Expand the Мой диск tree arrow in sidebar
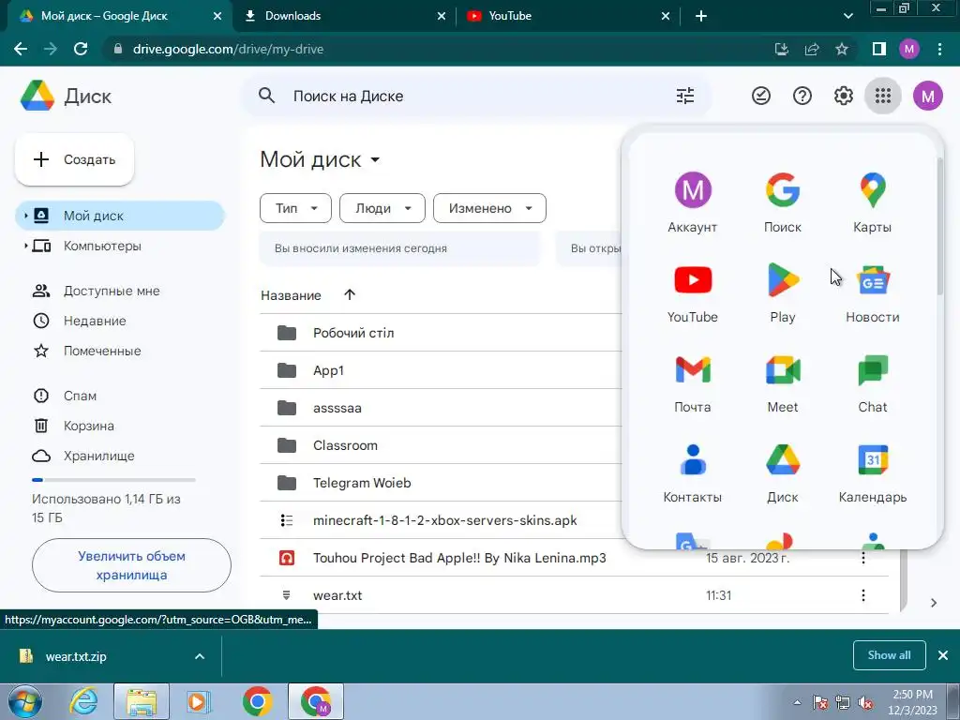This screenshot has height=720, width=960. pos(25,216)
